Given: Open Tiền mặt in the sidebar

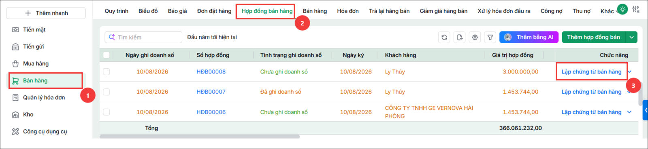Looking at the screenshot, I should tap(34, 29).
